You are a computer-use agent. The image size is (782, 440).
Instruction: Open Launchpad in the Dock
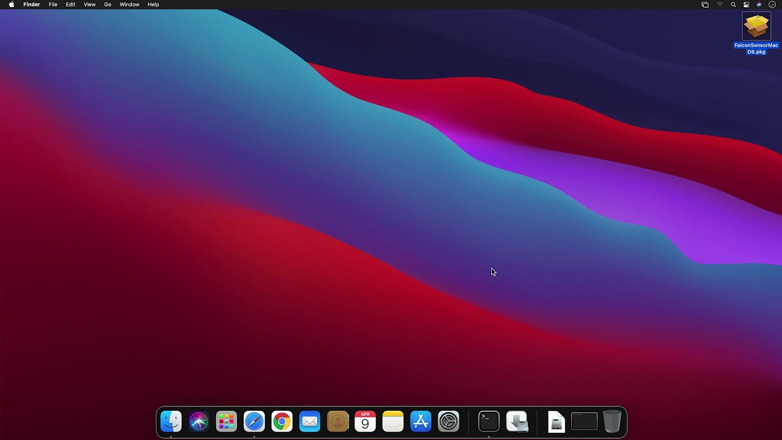226,422
